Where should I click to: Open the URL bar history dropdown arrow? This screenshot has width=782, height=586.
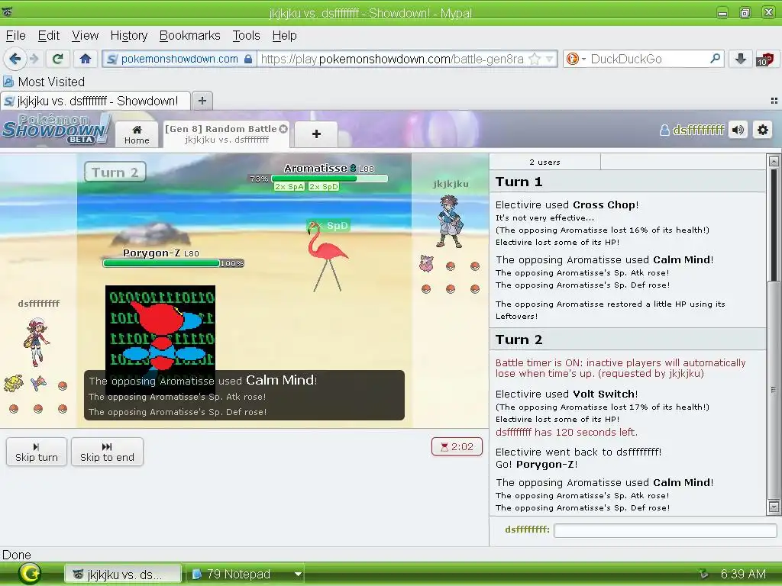click(x=550, y=59)
